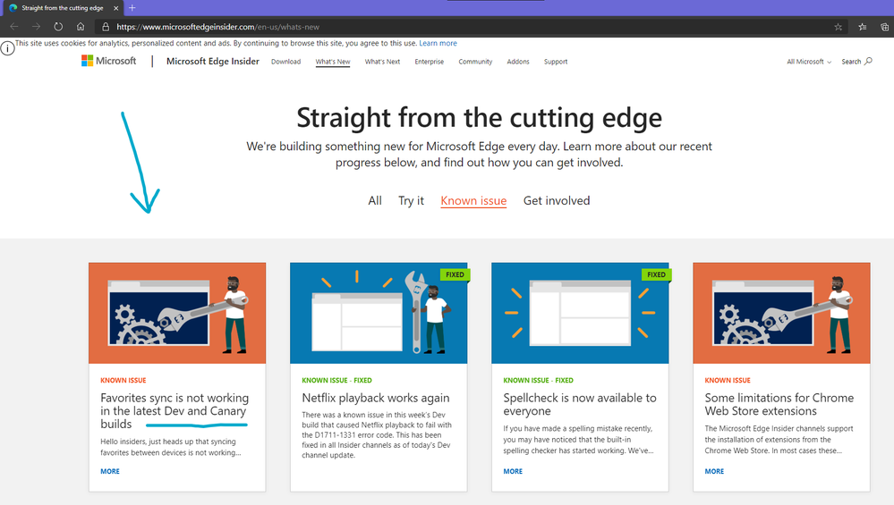Click 'KNOWN ISSUE - FIXED' label on Netflix card

pos(337,381)
